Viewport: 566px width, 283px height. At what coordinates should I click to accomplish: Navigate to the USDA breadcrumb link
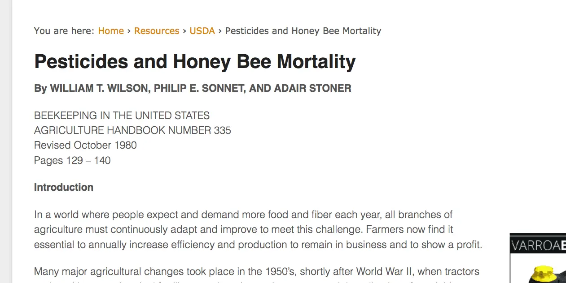[x=202, y=31]
